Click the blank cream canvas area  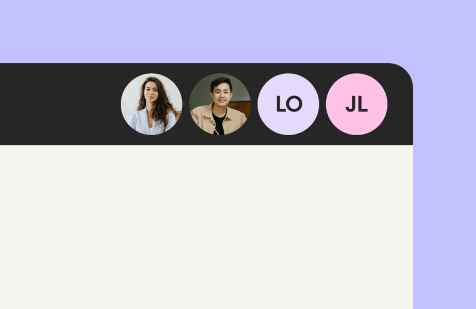click(x=206, y=227)
